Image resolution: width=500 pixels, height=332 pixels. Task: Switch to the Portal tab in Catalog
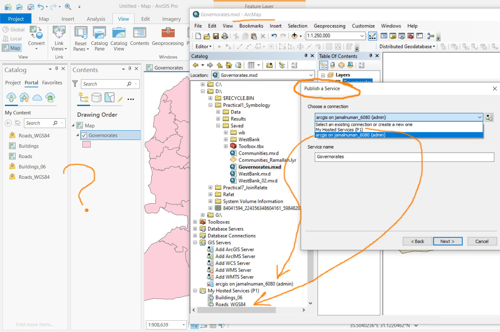point(31,83)
